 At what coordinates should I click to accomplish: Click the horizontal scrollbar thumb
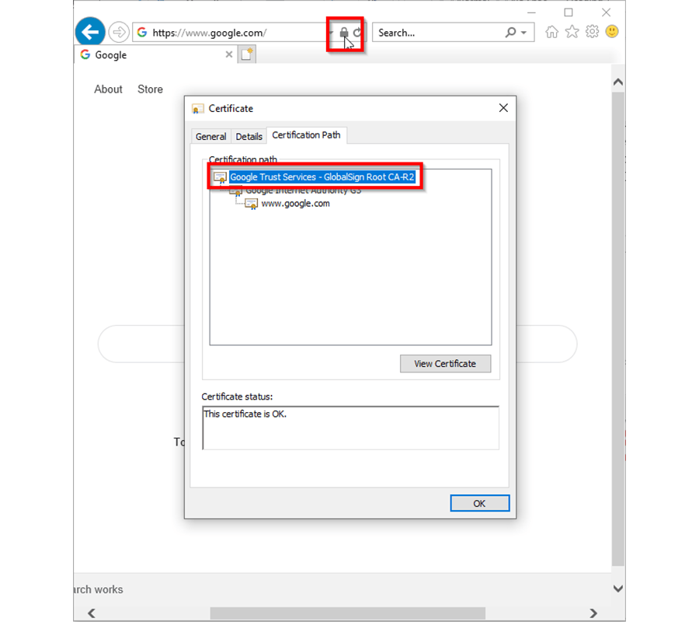[x=348, y=613]
